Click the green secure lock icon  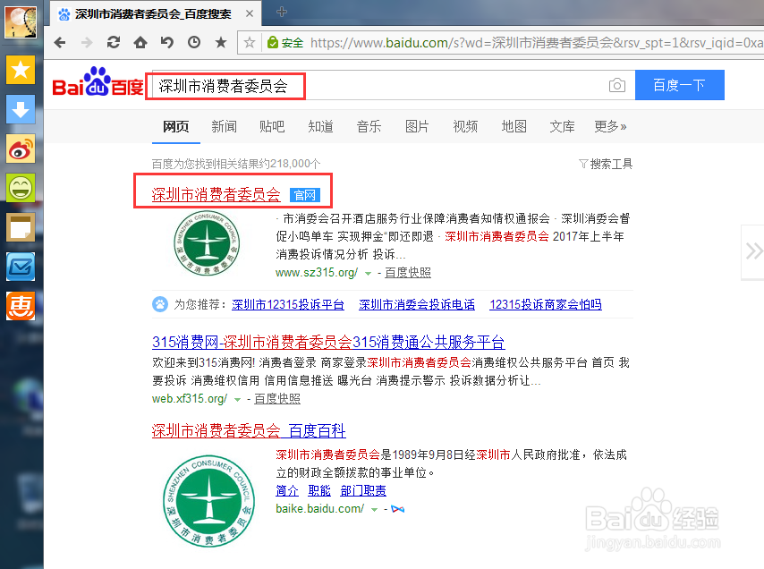pos(273,42)
